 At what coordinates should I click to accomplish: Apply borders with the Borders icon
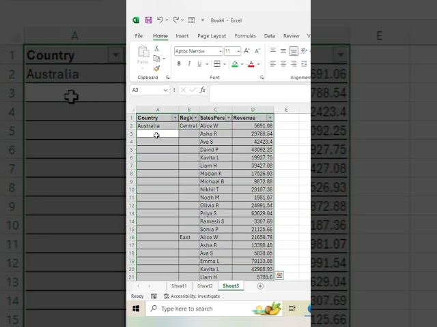(x=217, y=64)
